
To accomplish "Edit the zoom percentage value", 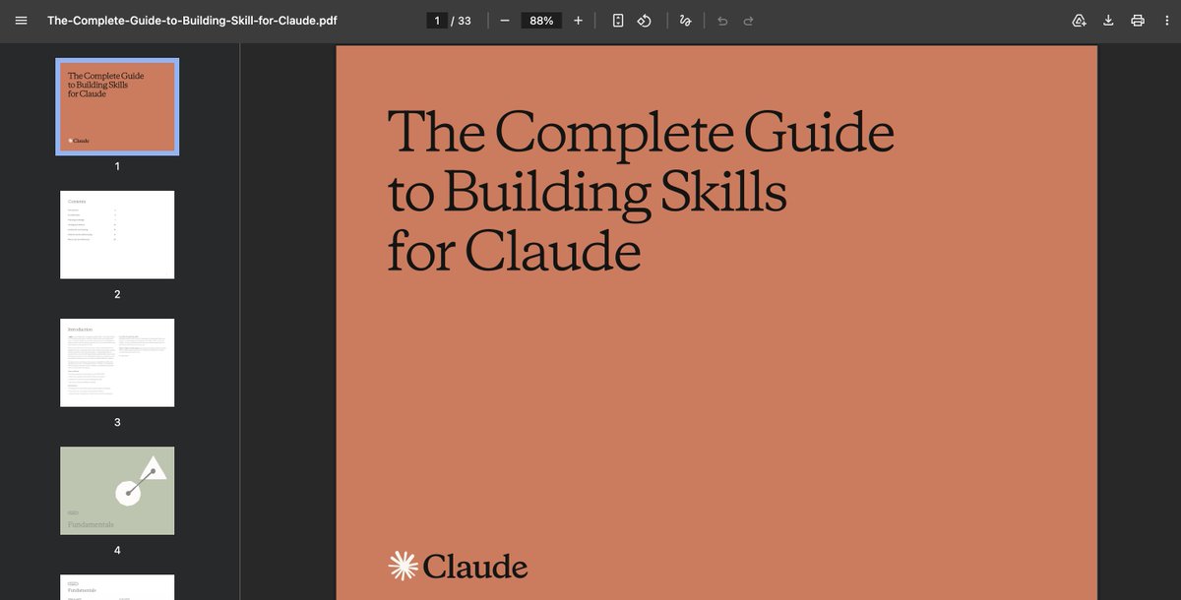I will tap(540, 20).
